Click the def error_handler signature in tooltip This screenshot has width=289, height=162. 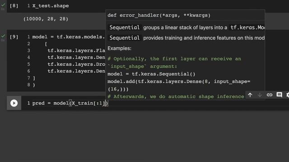tap(159, 15)
